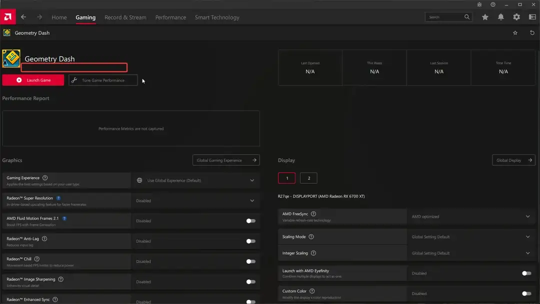The height and width of the screenshot is (304, 540).
Task: Click the search magnifier icon
Action: (466, 17)
